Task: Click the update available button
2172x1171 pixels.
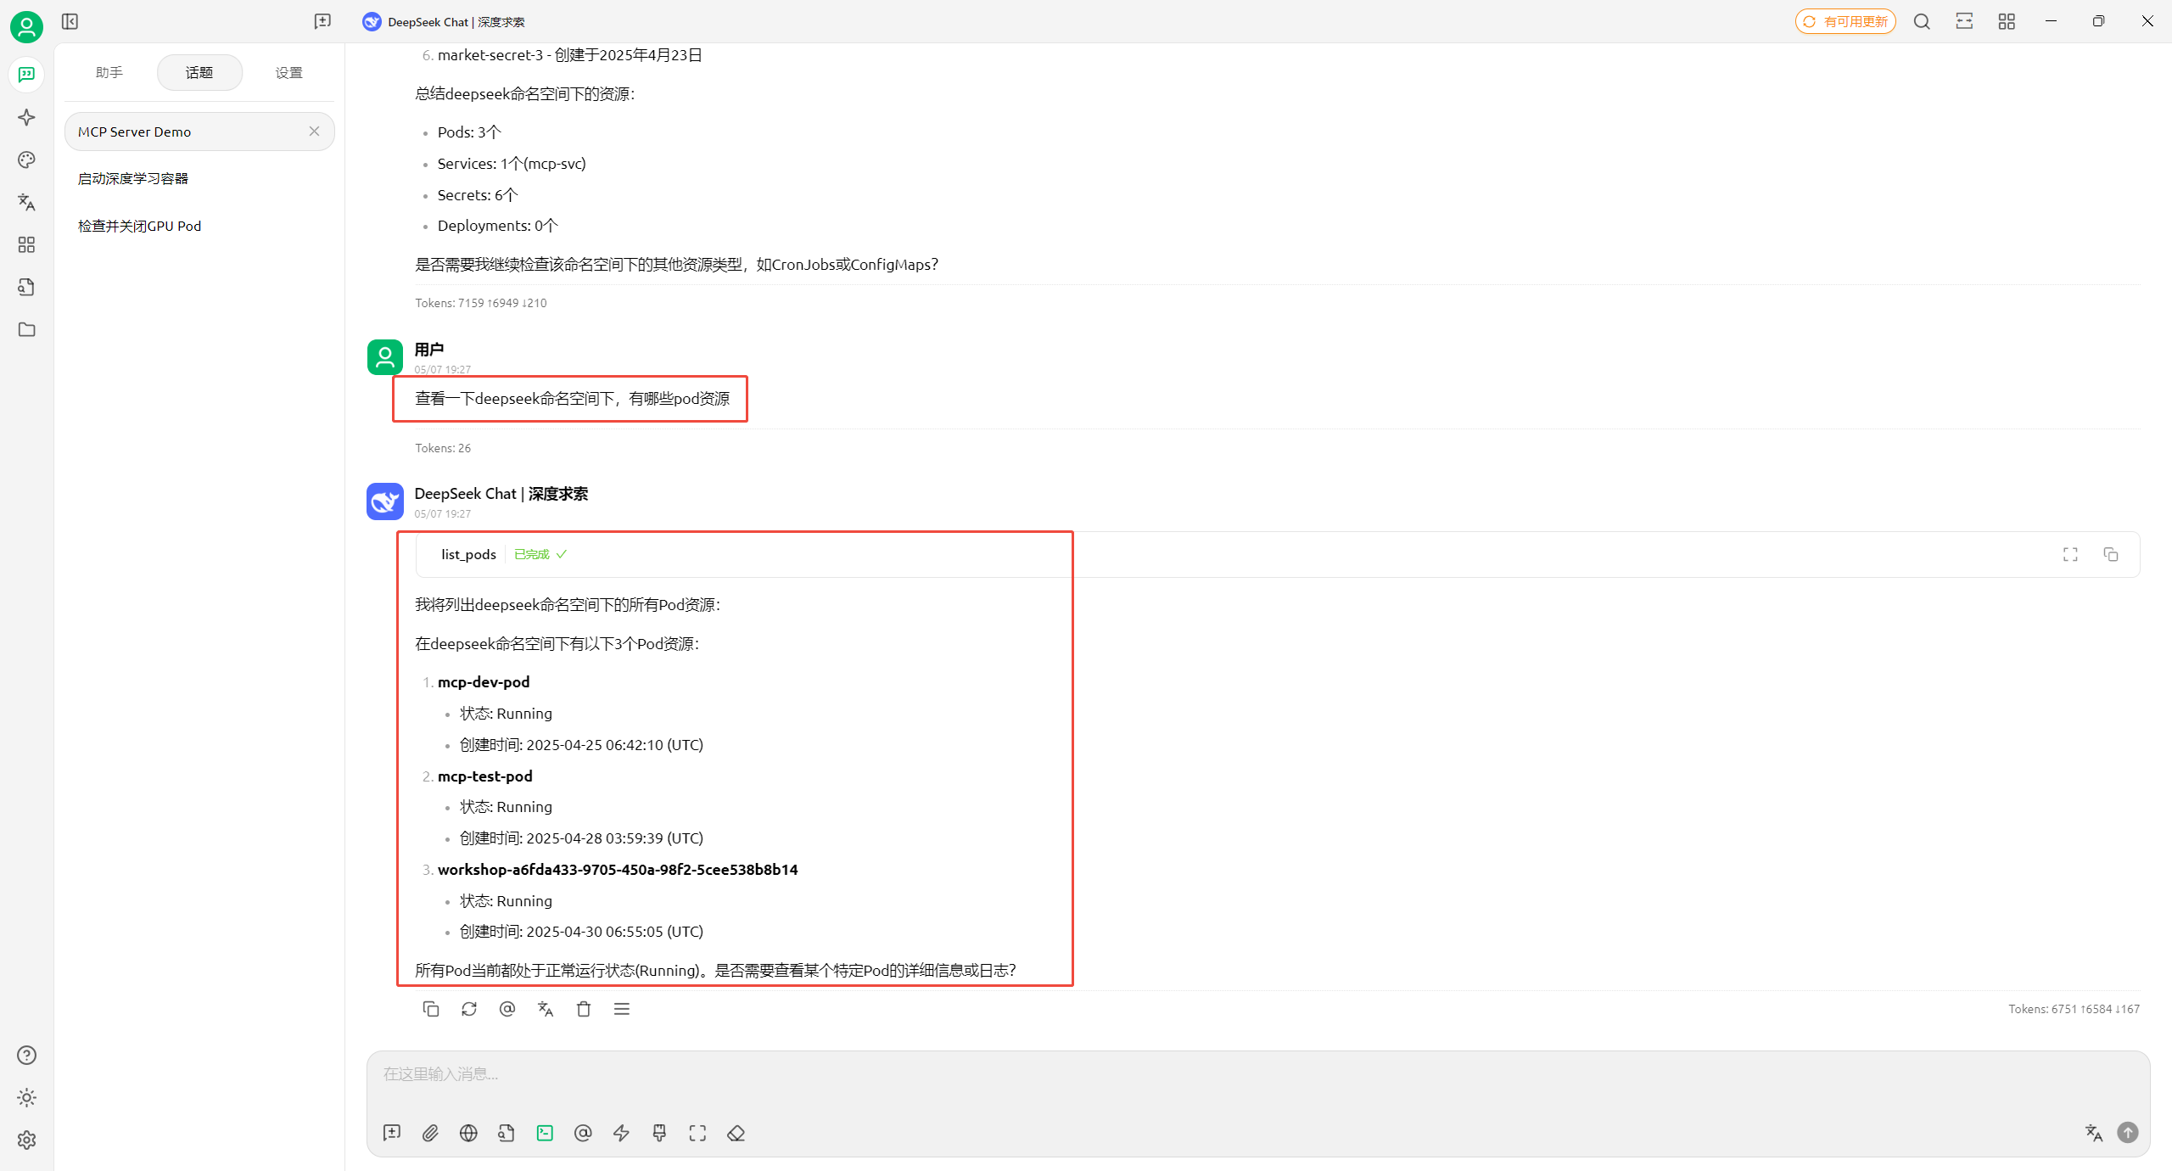Action: click(1845, 21)
